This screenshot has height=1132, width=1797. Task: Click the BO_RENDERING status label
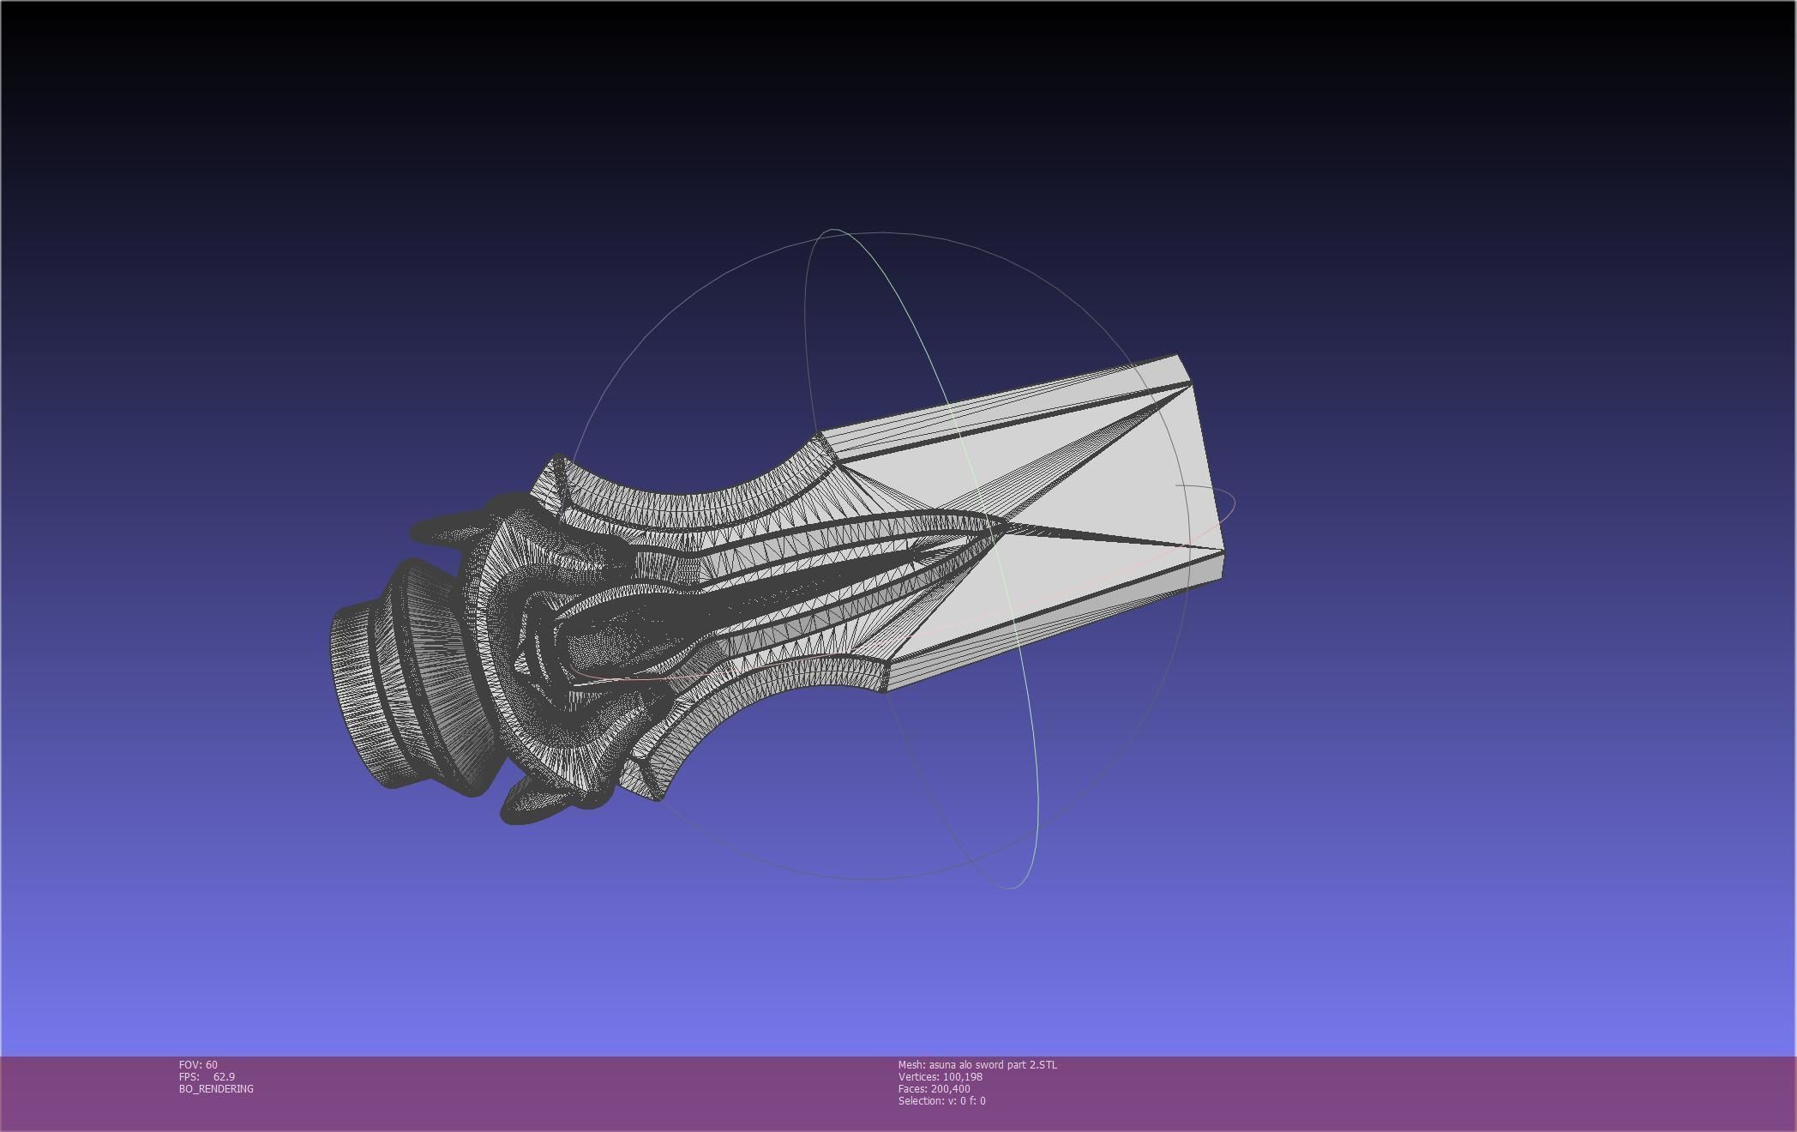pos(216,1088)
